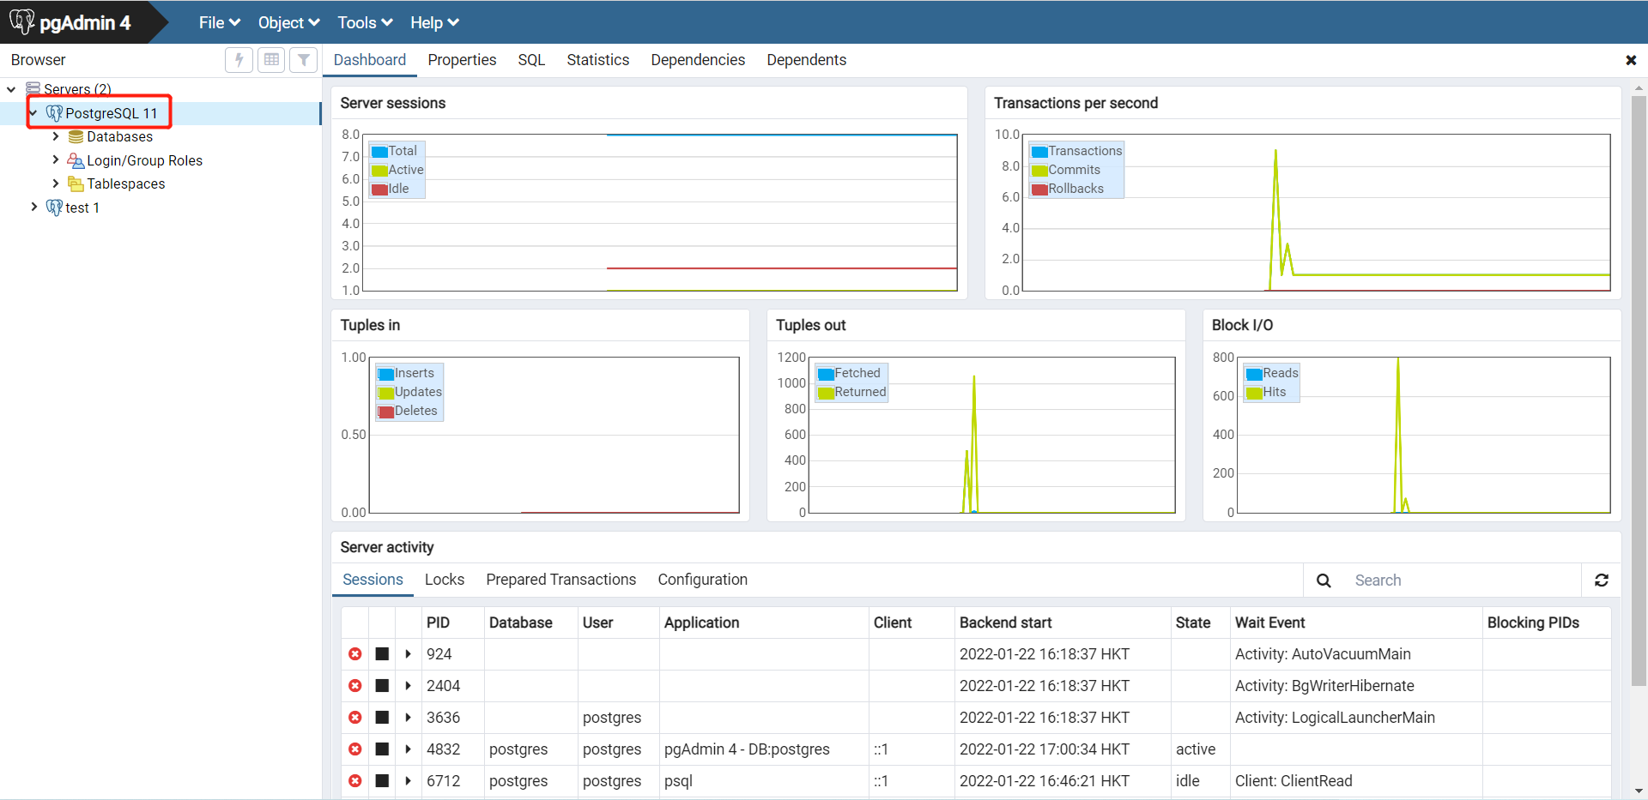The height and width of the screenshot is (800, 1648).
Task: Open the Object menu
Action: (289, 23)
